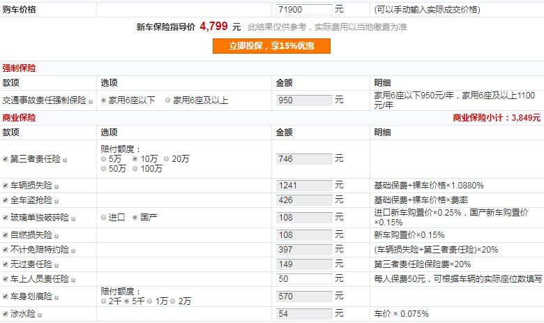Screen dimensions: 544x323
Task: Choose 2千 scratch coverage amount
Action: tap(103, 301)
